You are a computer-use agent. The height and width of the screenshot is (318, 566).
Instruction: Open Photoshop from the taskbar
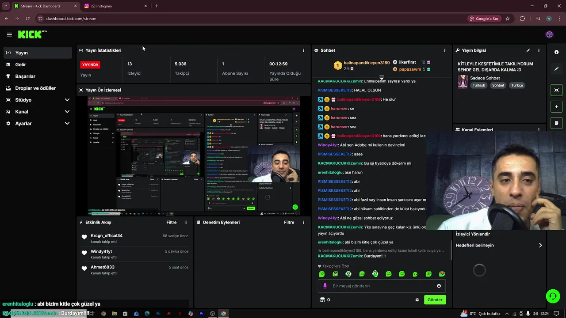[x=158, y=314]
